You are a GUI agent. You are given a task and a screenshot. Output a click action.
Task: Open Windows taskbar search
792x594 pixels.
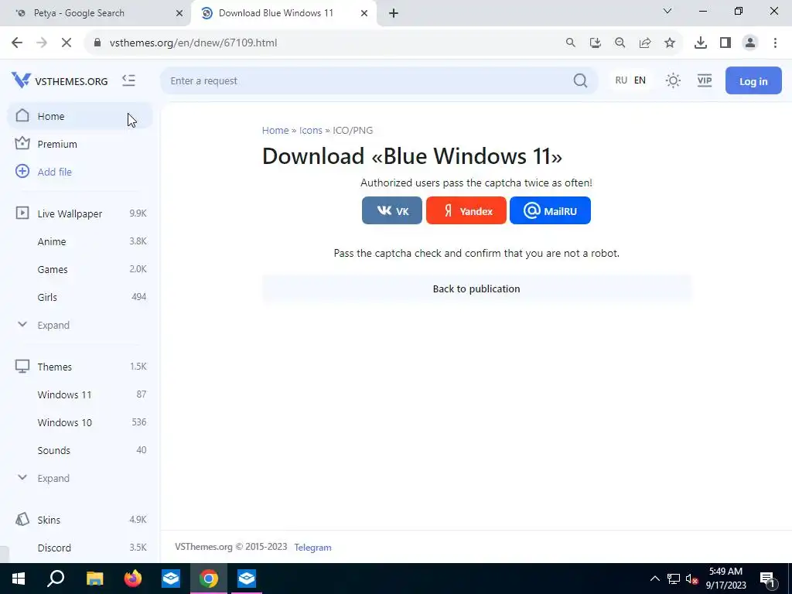(56, 579)
